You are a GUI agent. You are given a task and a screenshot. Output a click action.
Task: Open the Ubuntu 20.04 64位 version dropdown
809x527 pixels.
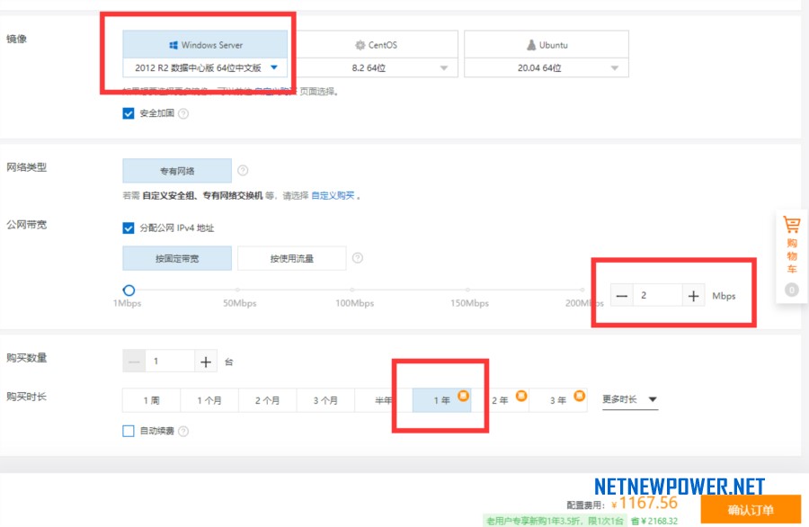click(547, 67)
